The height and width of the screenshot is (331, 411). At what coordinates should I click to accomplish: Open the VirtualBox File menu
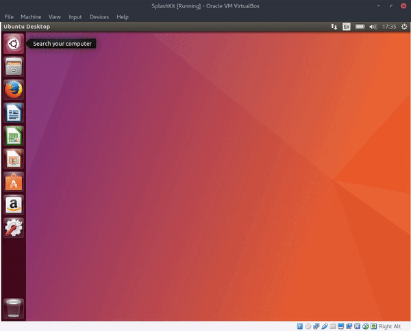click(x=9, y=16)
